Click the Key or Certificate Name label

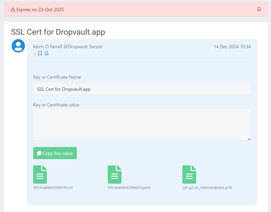click(57, 77)
